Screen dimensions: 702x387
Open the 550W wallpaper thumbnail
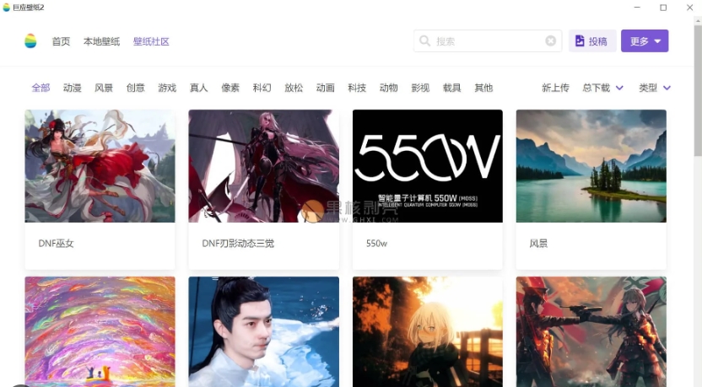tap(428, 166)
